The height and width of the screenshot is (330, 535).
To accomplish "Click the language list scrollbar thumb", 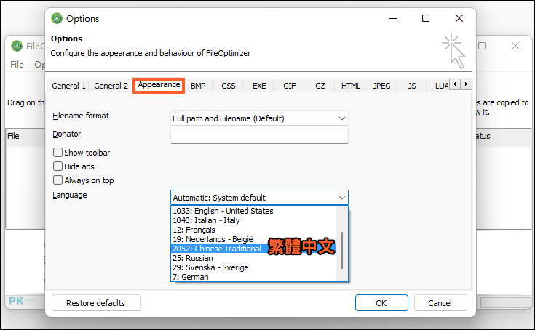I will pyautogui.click(x=342, y=250).
